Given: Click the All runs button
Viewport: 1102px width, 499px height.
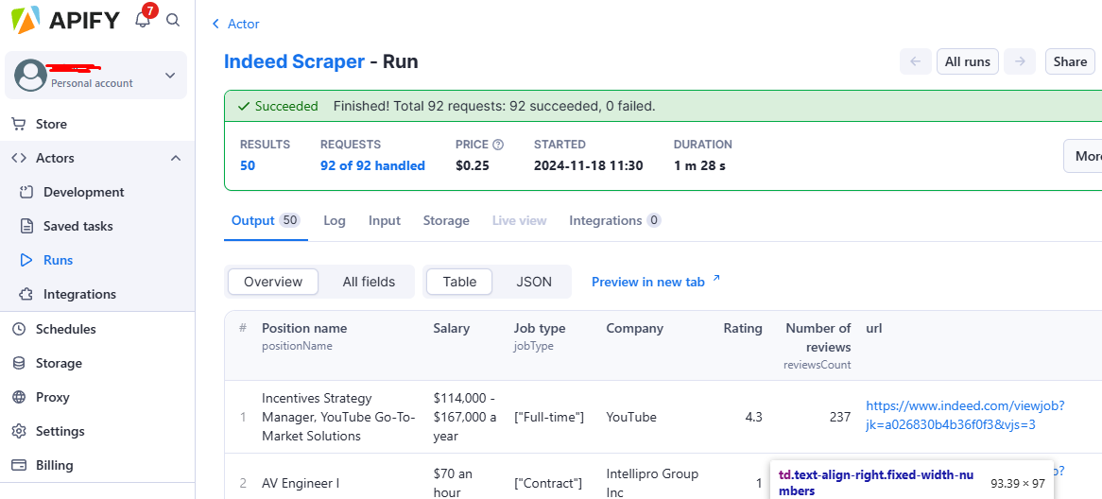Looking at the screenshot, I should pyautogui.click(x=968, y=61).
